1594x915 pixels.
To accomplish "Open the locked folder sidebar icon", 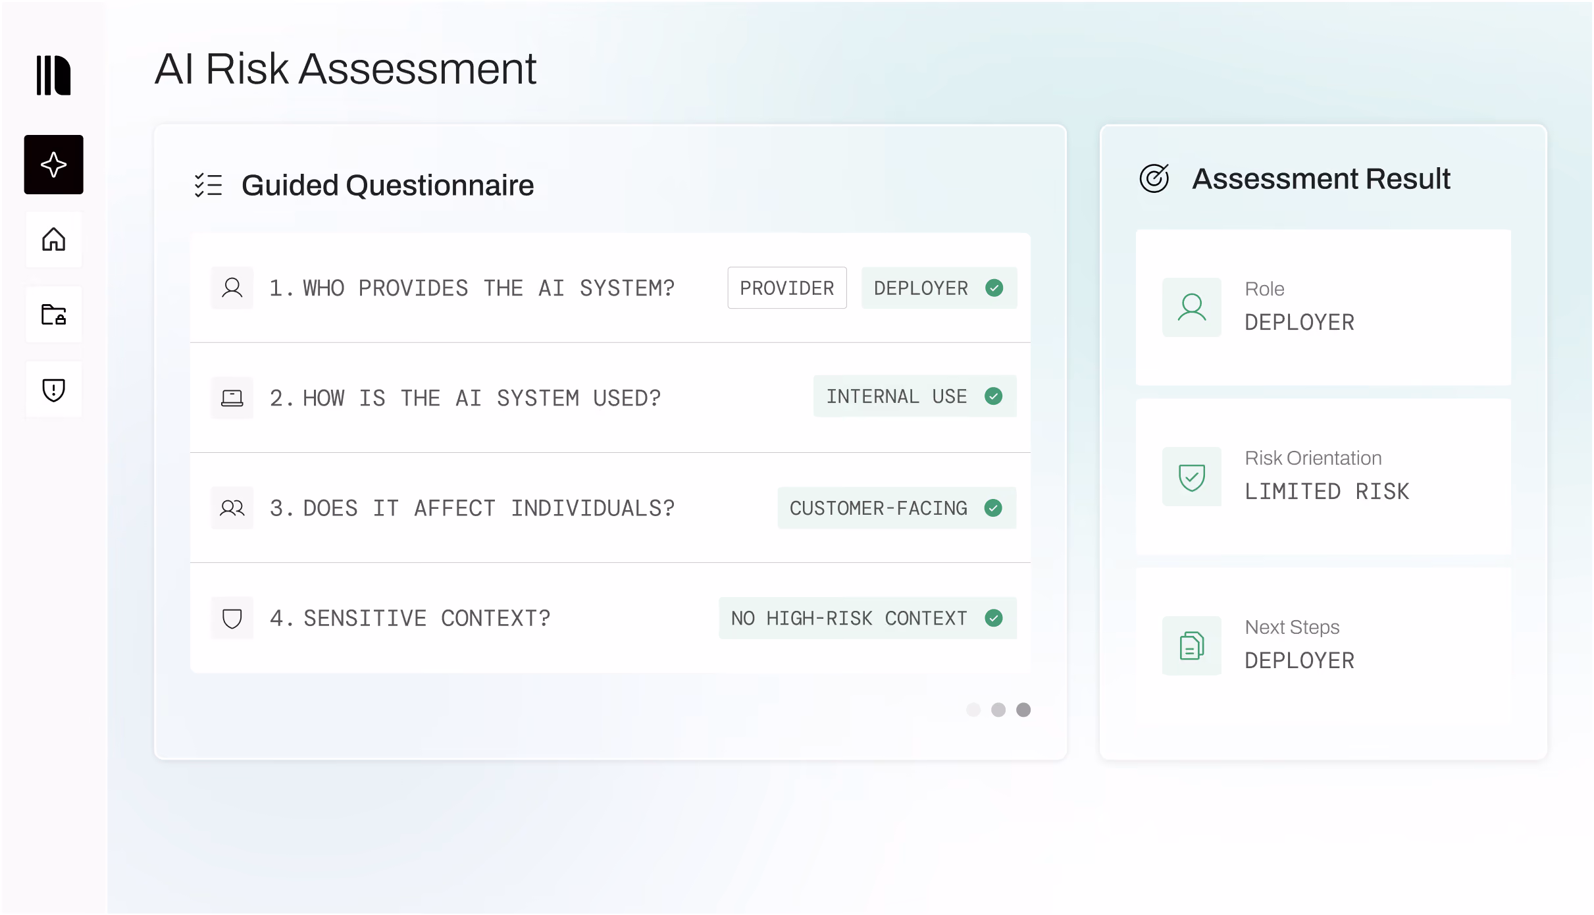I will point(53,315).
